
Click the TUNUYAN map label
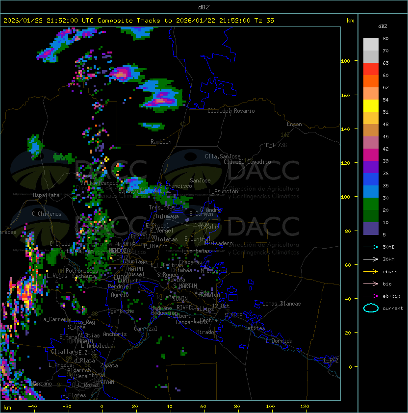tap(104, 382)
